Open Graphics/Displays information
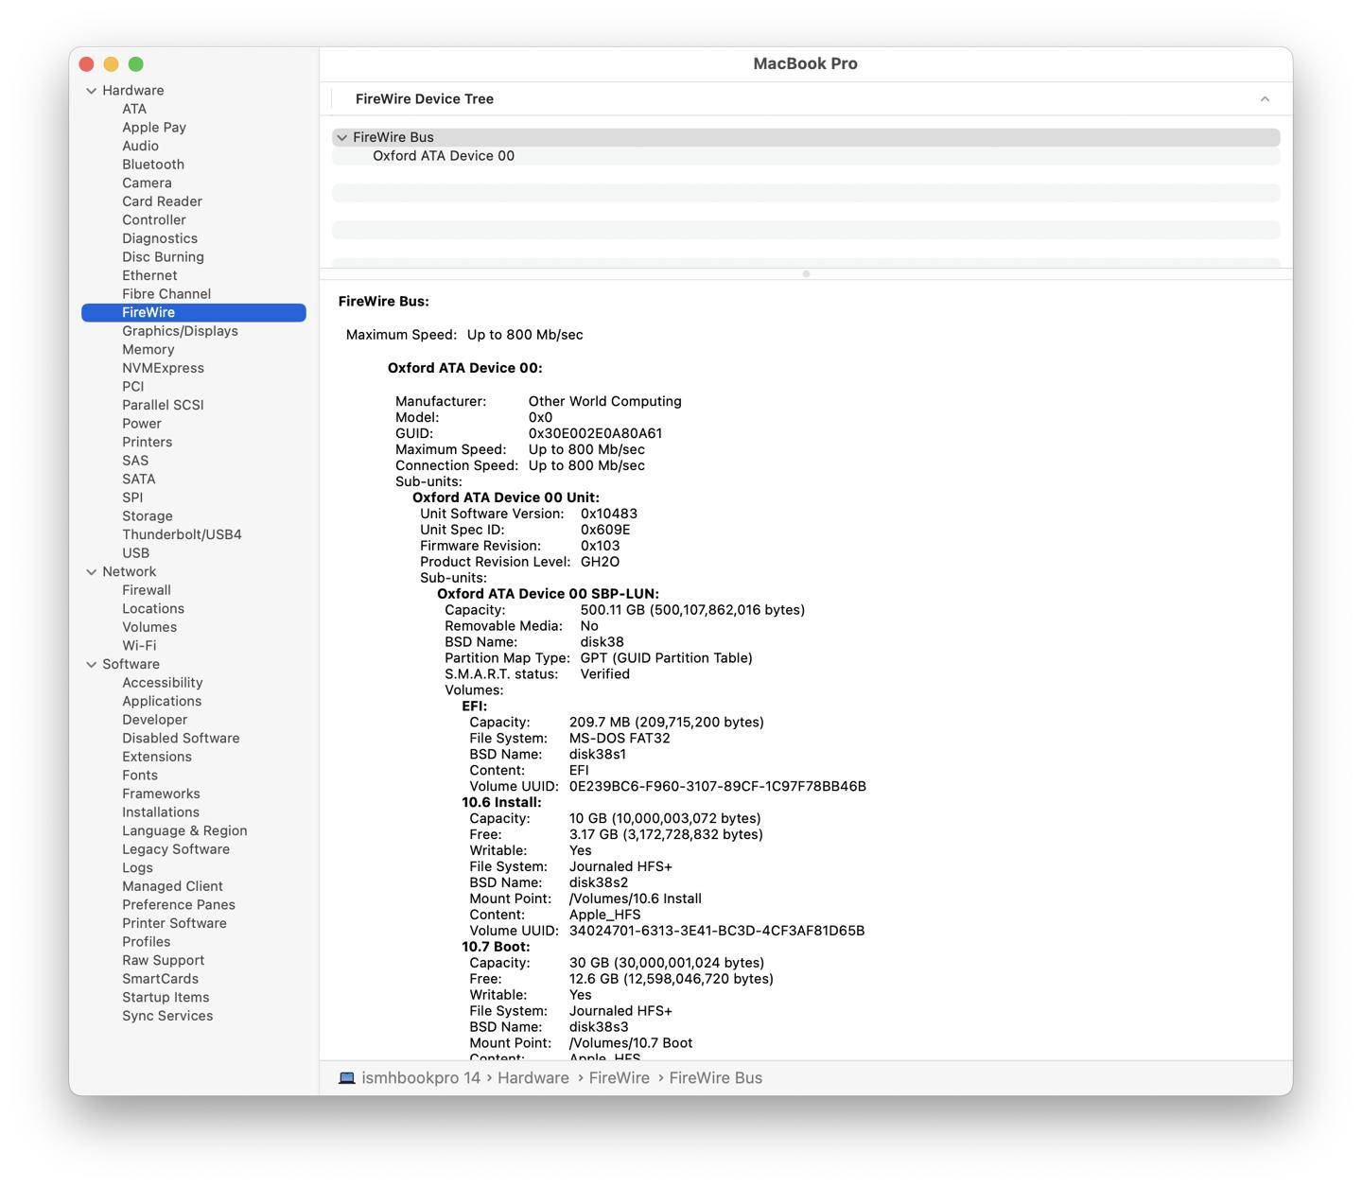Screen dimensions: 1362x1187 (180, 331)
